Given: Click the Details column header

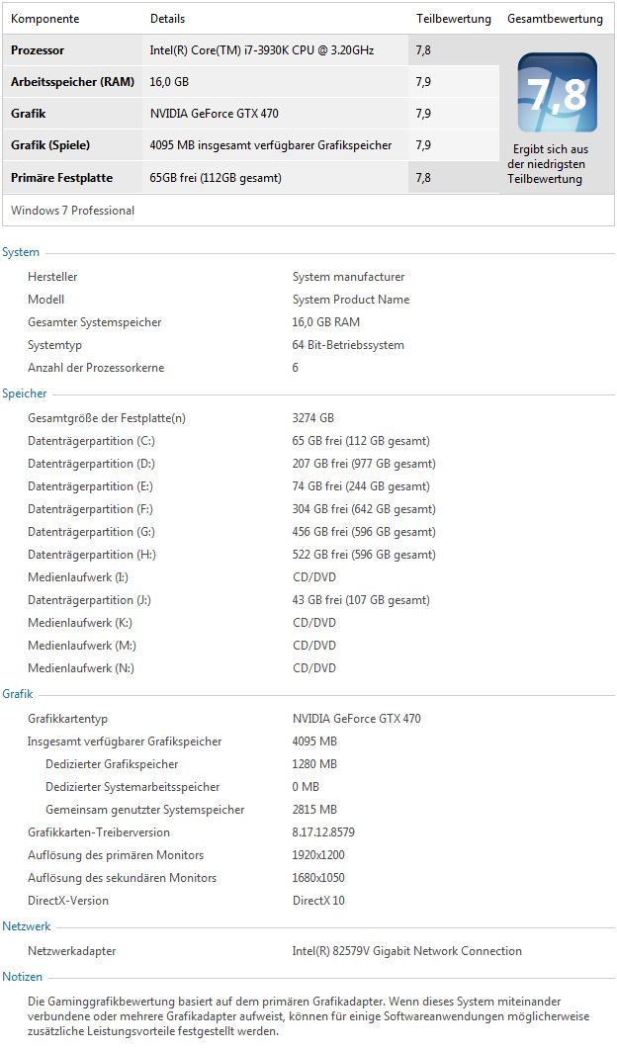Looking at the screenshot, I should [167, 19].
